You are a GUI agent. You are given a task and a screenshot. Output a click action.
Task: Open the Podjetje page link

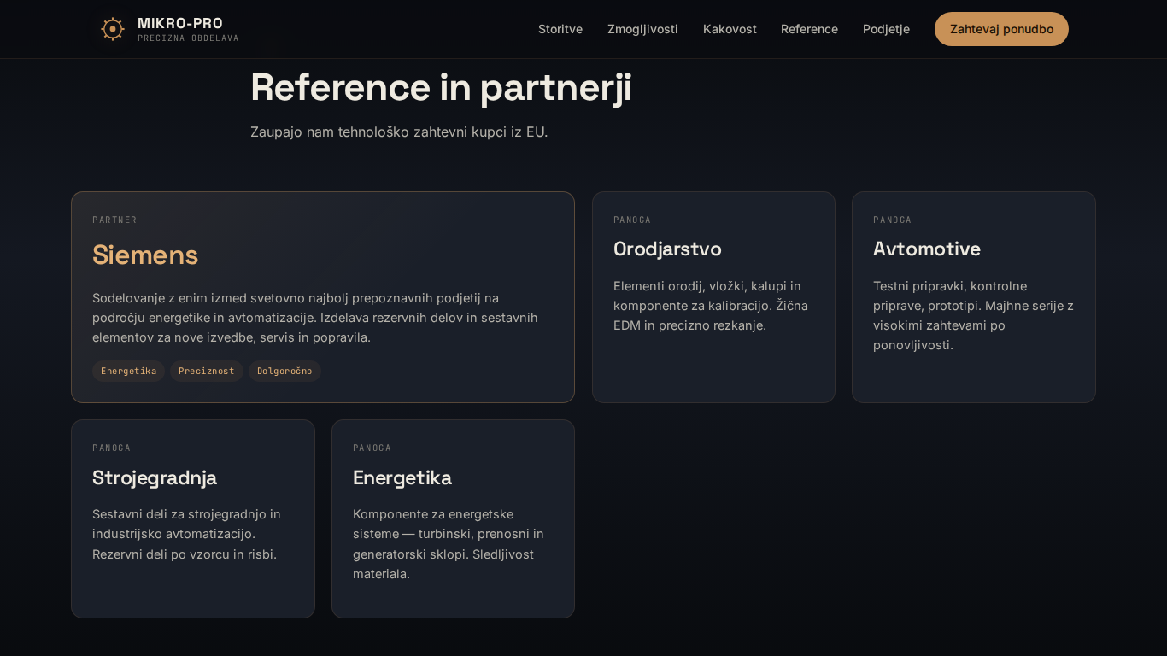(x=886, y=29)
